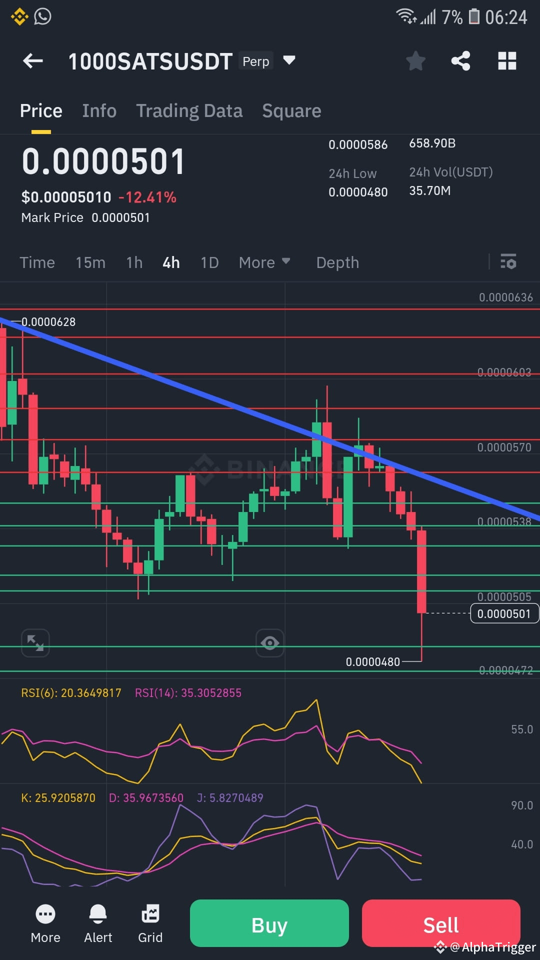Tap the Mark Price 0.0000501 text

point(85,217)
